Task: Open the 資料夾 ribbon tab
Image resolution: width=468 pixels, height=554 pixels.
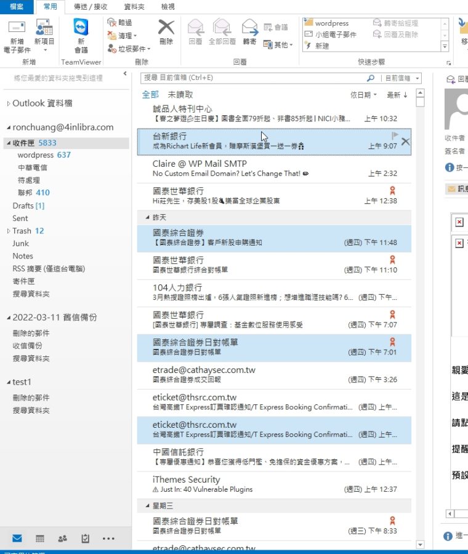Action: click(x=134, y=7)
